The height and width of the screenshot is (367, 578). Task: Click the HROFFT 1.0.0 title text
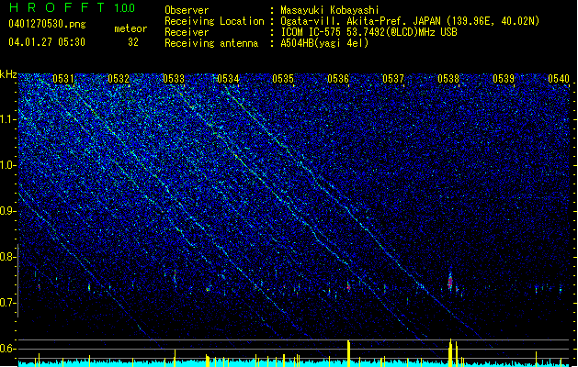coord(72,7)
